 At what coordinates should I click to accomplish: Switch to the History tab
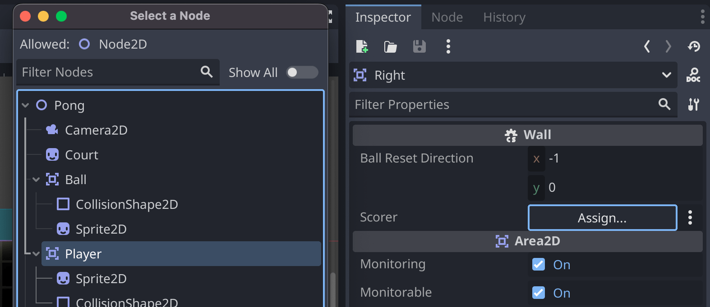pyautogui.click(x=504, y=18)
